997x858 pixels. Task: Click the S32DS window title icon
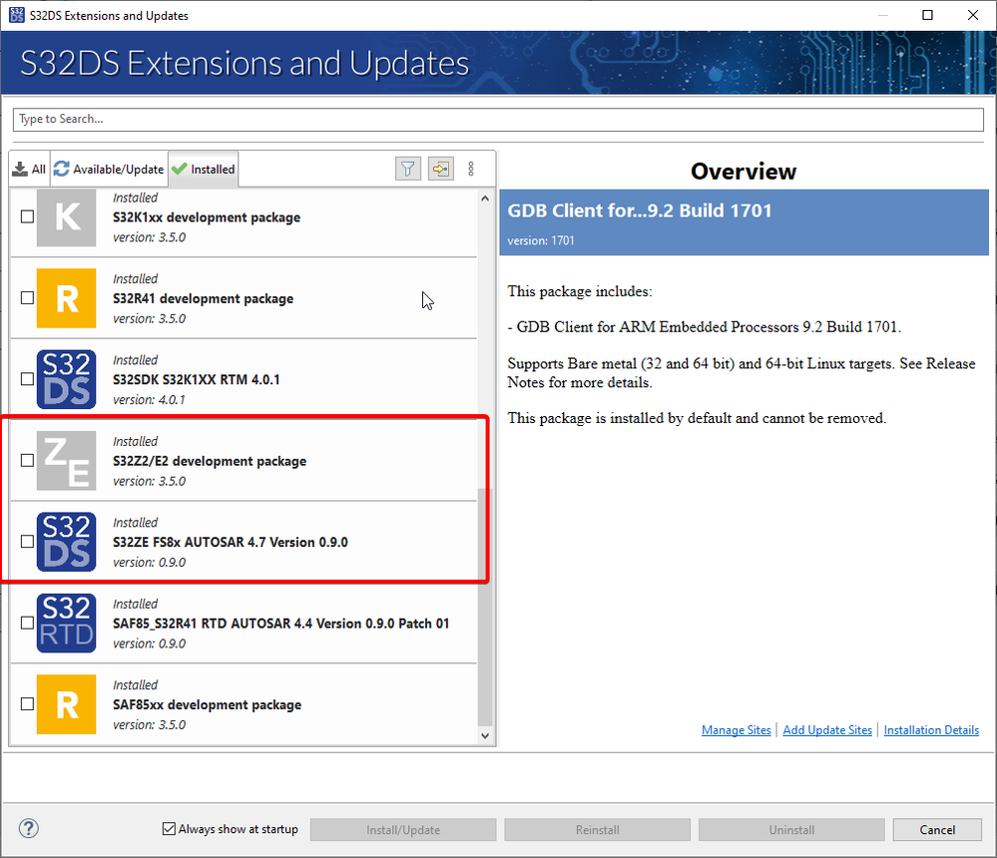click(x=17, y=15)
